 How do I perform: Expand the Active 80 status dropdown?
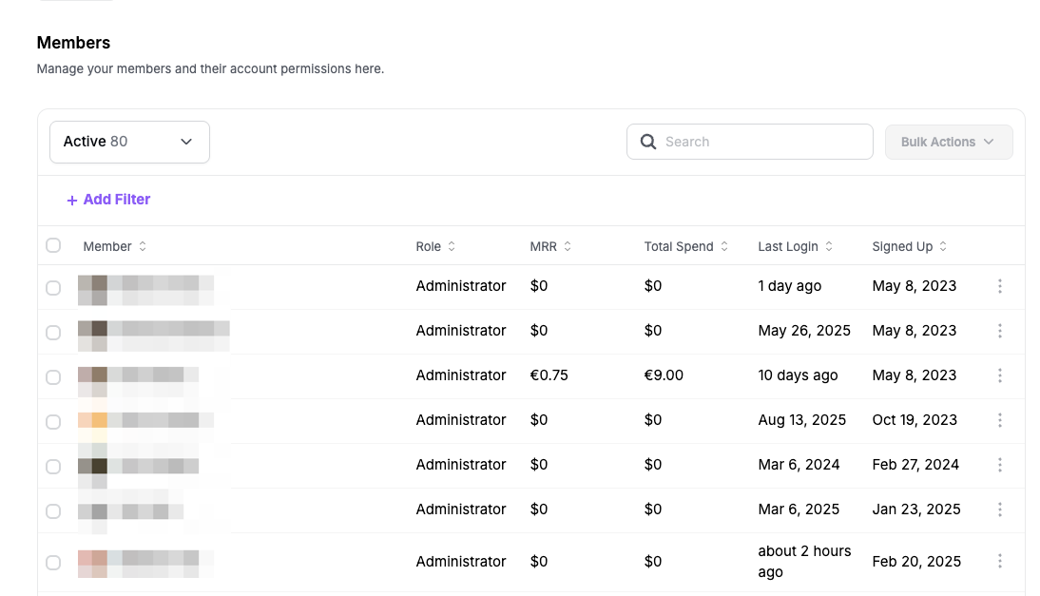pyautogui.click(x=129, y=142)
